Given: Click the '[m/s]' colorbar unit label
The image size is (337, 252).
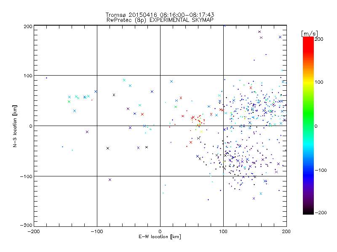Looking at the screenshot, I should tap(310, 34).
